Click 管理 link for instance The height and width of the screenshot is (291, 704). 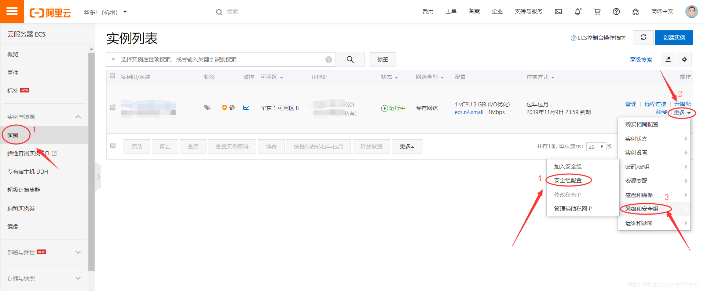click(x=631, y=104)
